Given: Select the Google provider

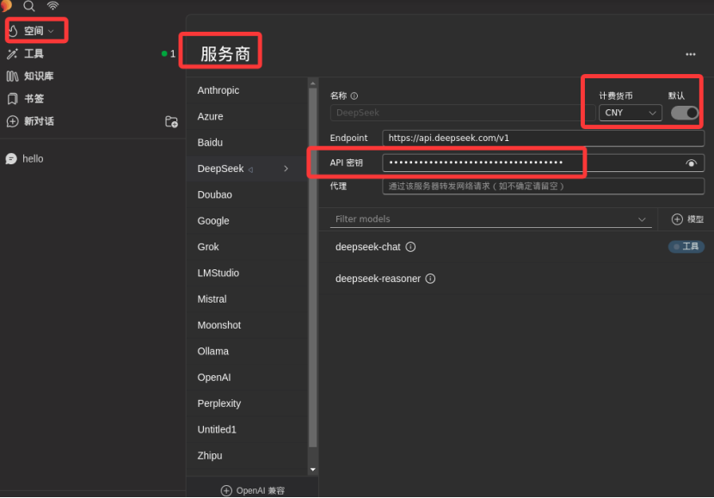Looking at the screenshot, I should [x=247, y=221].
